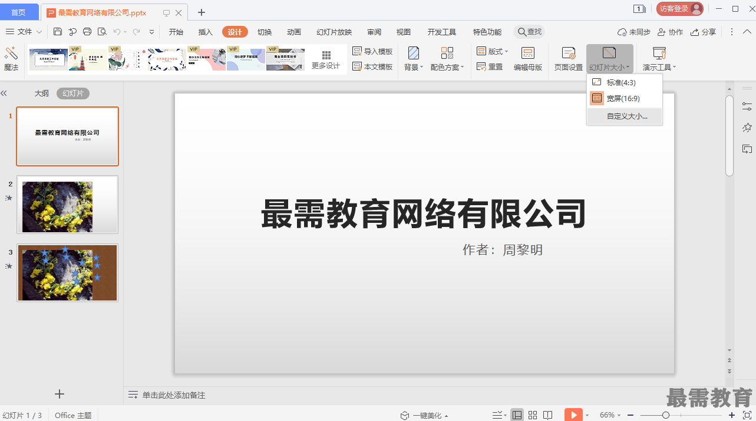The height and width of the screenshot is (421, 756).
Task: Select Normal view icon in status bar
Action: coord(517,415)
